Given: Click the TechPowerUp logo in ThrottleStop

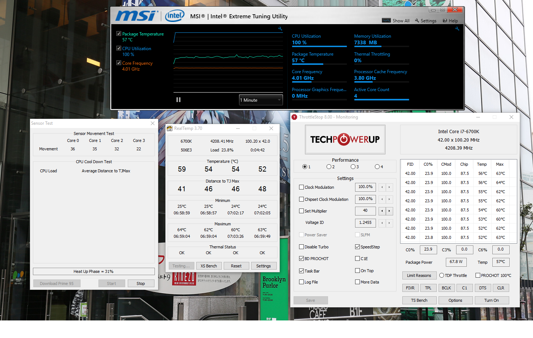Looking at the screenshot, I should 345,139.
